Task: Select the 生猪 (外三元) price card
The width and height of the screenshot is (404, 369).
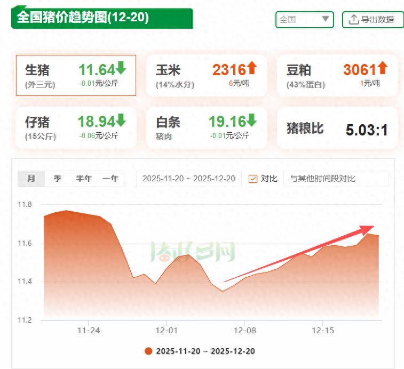Action: (x=76, y=75)
